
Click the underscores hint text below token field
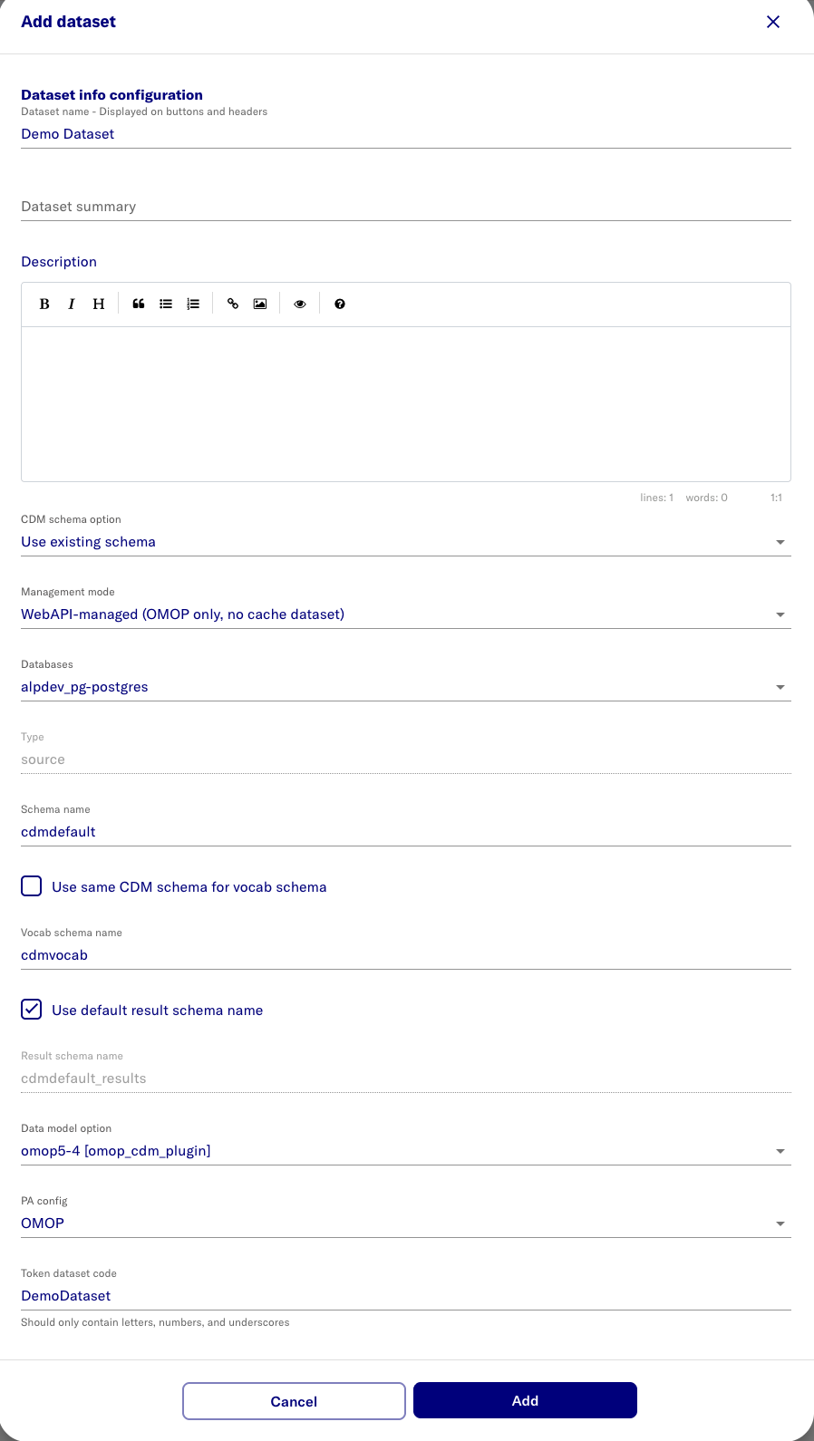point(155,1322)
